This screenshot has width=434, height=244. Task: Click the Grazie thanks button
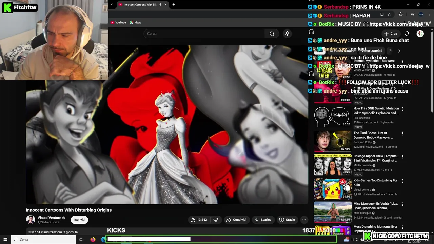287,220
